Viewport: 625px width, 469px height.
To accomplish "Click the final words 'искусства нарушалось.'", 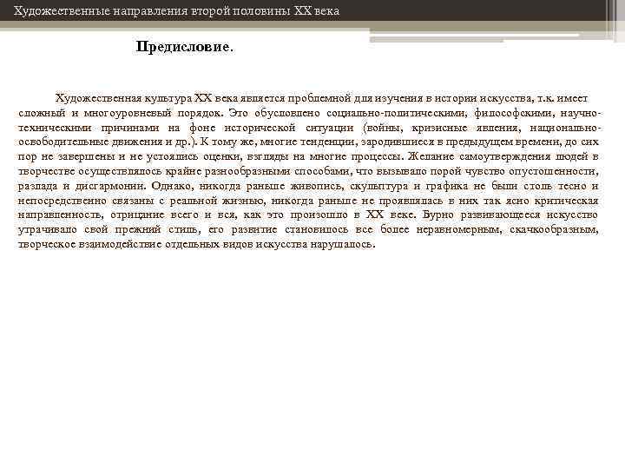I will [315, 244].
